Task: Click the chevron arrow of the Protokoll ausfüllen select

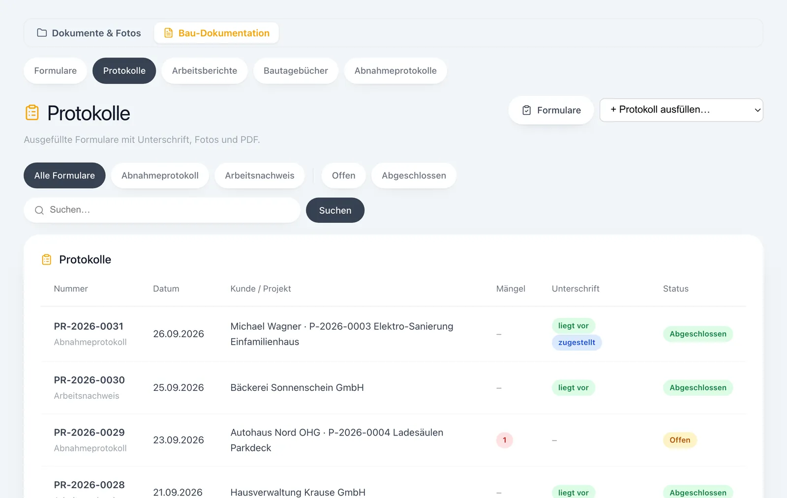Action: [757, 110]
